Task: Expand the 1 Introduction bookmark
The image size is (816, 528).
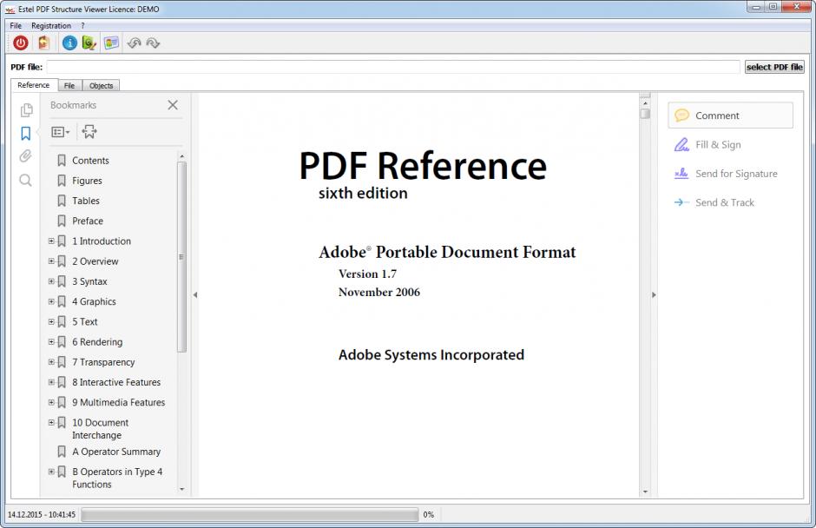Action: 51,241
